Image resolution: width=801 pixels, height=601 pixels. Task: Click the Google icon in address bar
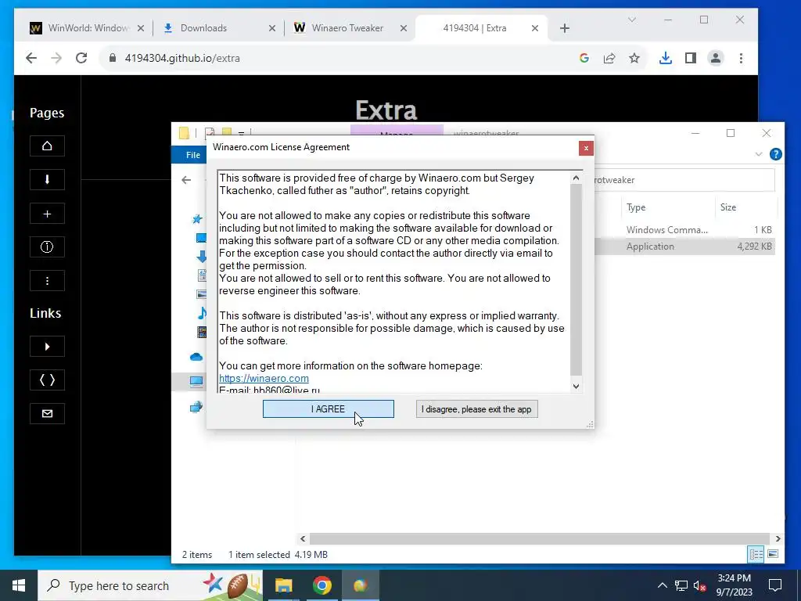pos(584,58)
